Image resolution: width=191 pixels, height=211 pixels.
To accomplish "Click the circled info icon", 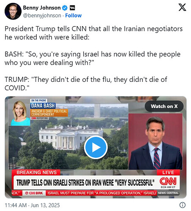I will pyautogui.click(x=183, y=205).
